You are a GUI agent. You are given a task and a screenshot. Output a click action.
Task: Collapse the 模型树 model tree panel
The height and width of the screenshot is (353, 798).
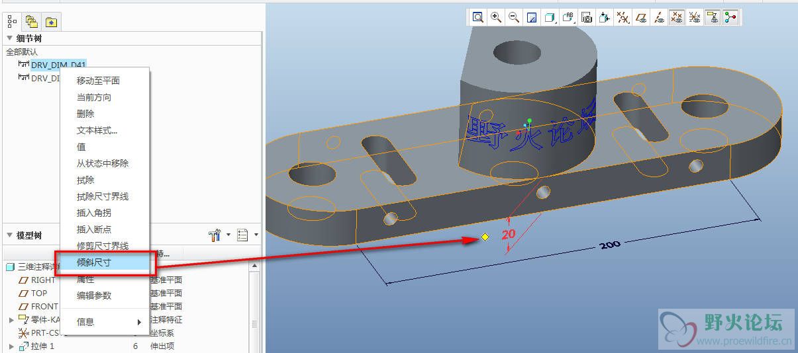9,235
